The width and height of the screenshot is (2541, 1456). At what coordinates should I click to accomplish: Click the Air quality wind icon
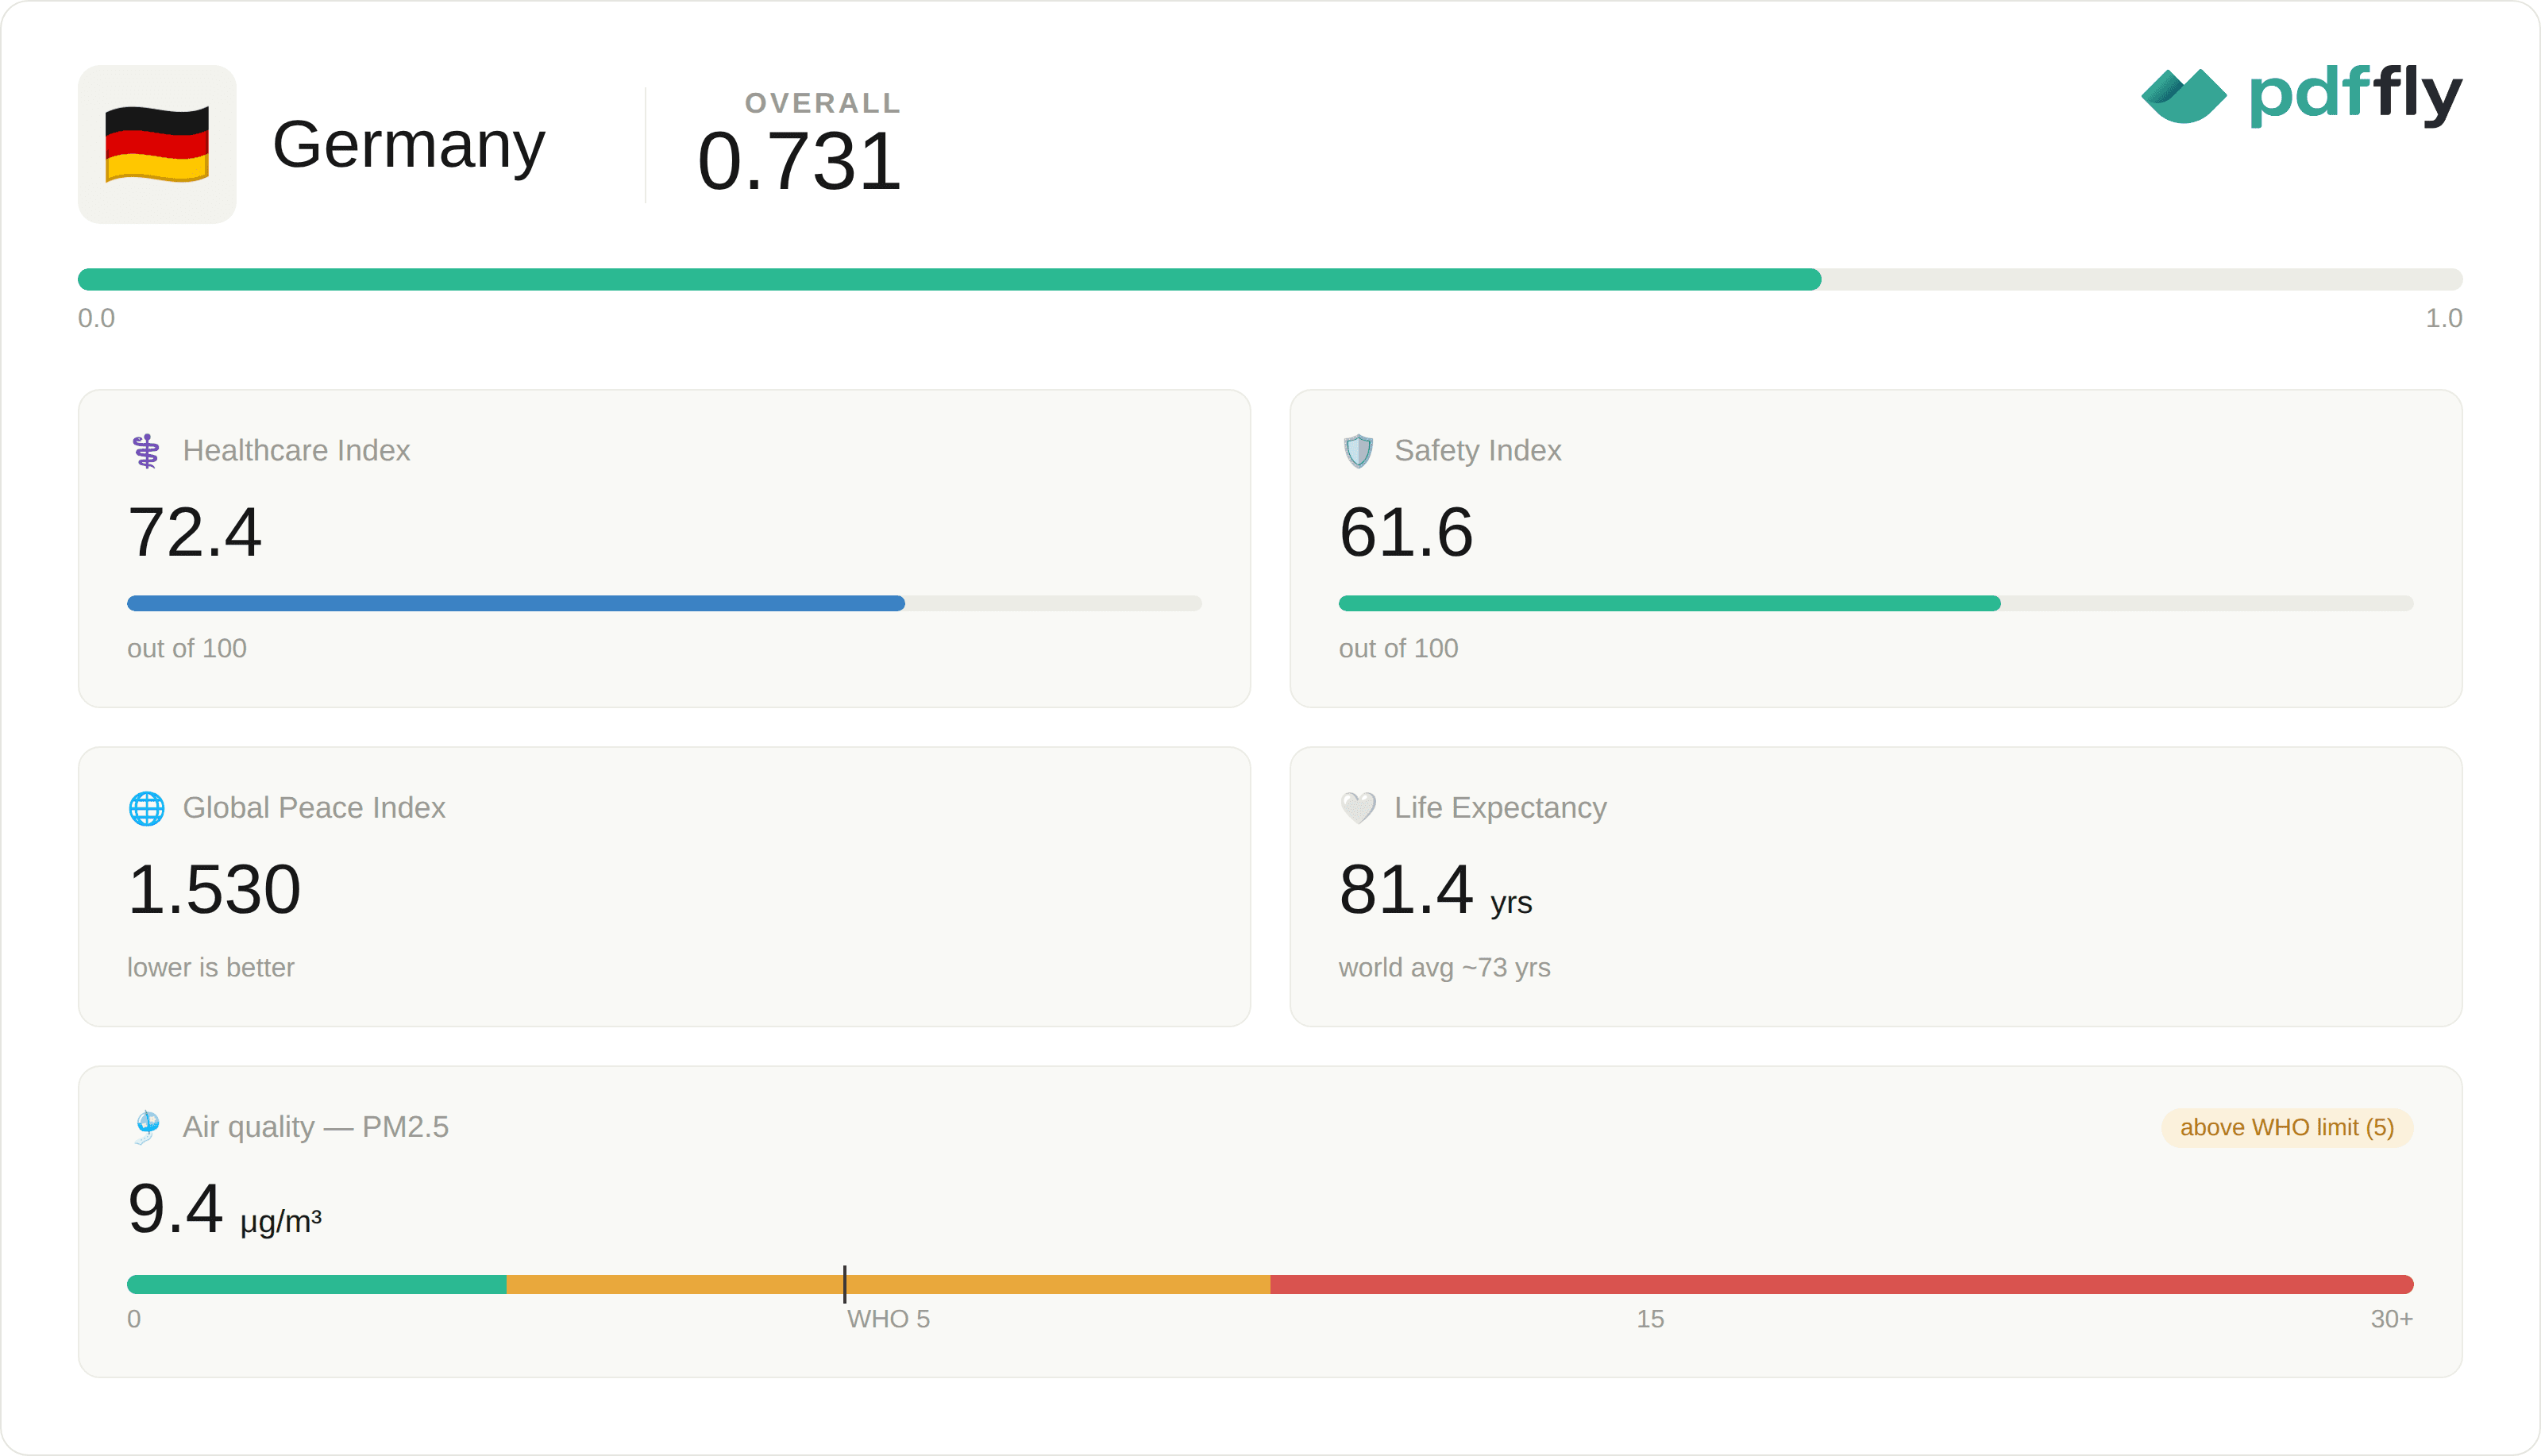(147, 1127)
